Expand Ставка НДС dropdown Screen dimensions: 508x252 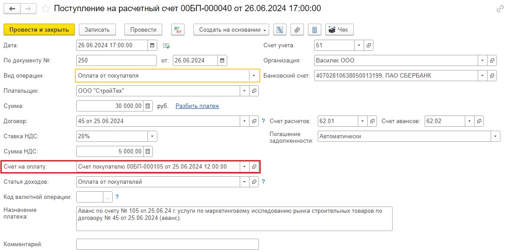152,136
